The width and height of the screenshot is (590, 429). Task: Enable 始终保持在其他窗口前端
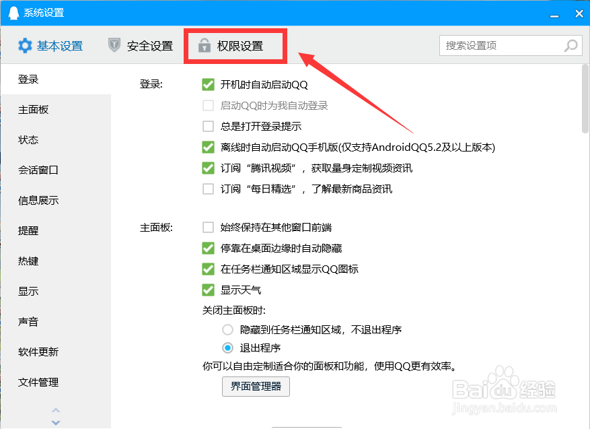click(208, 228)
